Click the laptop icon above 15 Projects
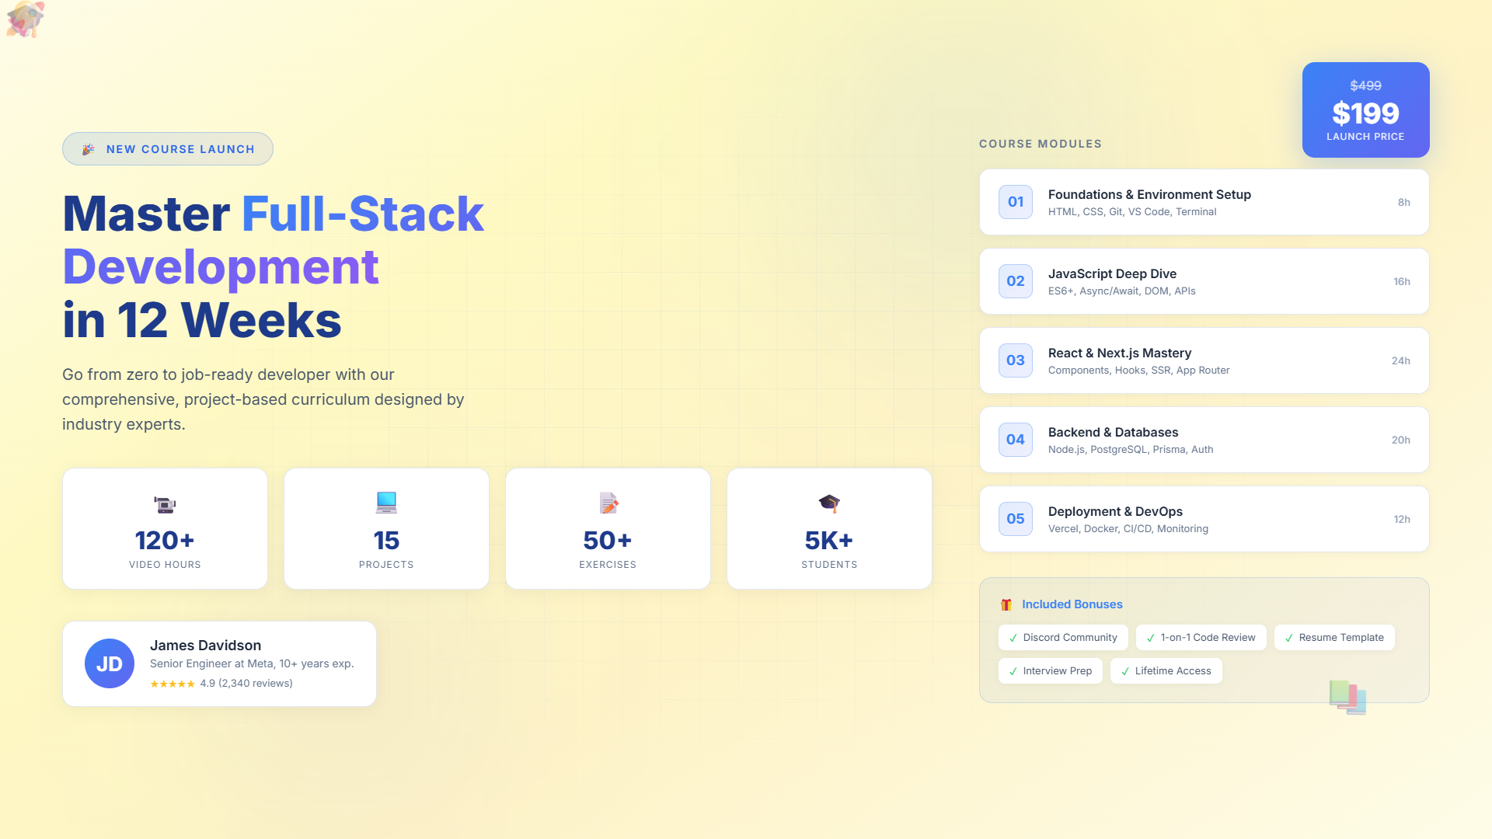1492x839 pixels. pyautogui.click(x=386, y=503)
